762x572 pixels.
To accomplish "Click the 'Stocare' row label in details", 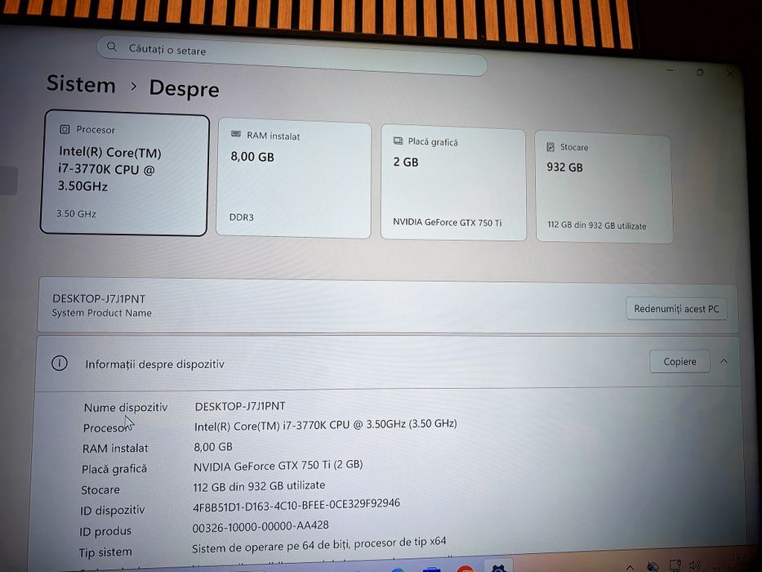I will [x=100, y=489].
